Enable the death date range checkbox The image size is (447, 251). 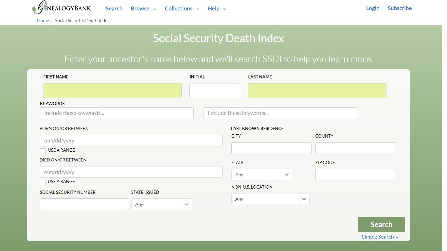pyautogui.click(x=43, y=182)
